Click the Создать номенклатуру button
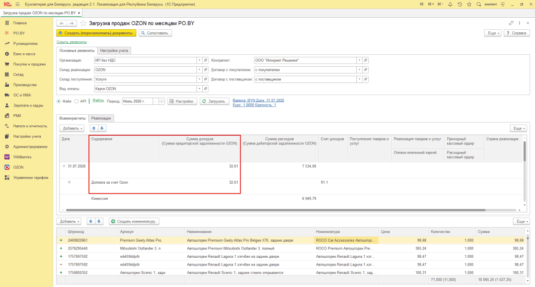The width and height of the screenshot is (535, 287). coord(134,221)
